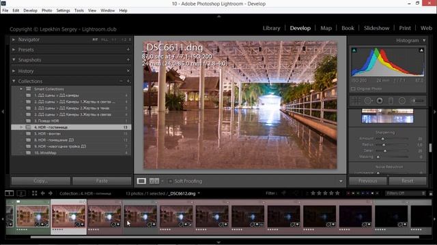
Task: Click the Paste button
Action: point(102,181)
